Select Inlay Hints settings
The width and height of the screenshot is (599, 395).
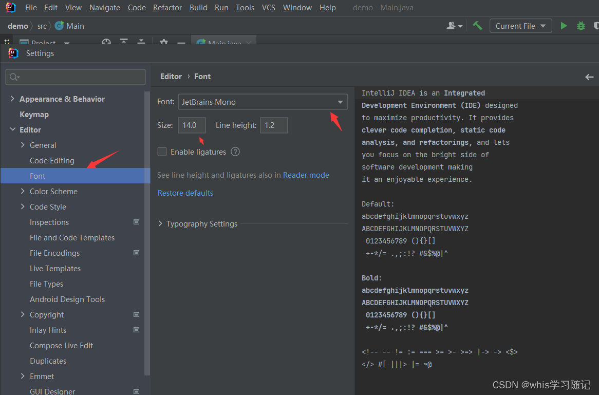pyautogui.click(x=48, y=330)
